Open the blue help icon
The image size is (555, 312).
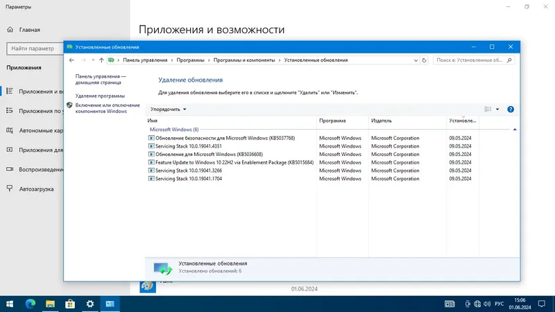(x=511, y=110)
